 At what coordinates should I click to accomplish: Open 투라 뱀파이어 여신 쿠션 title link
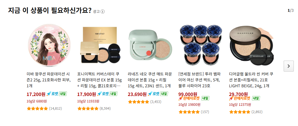(x=200, y=80)
